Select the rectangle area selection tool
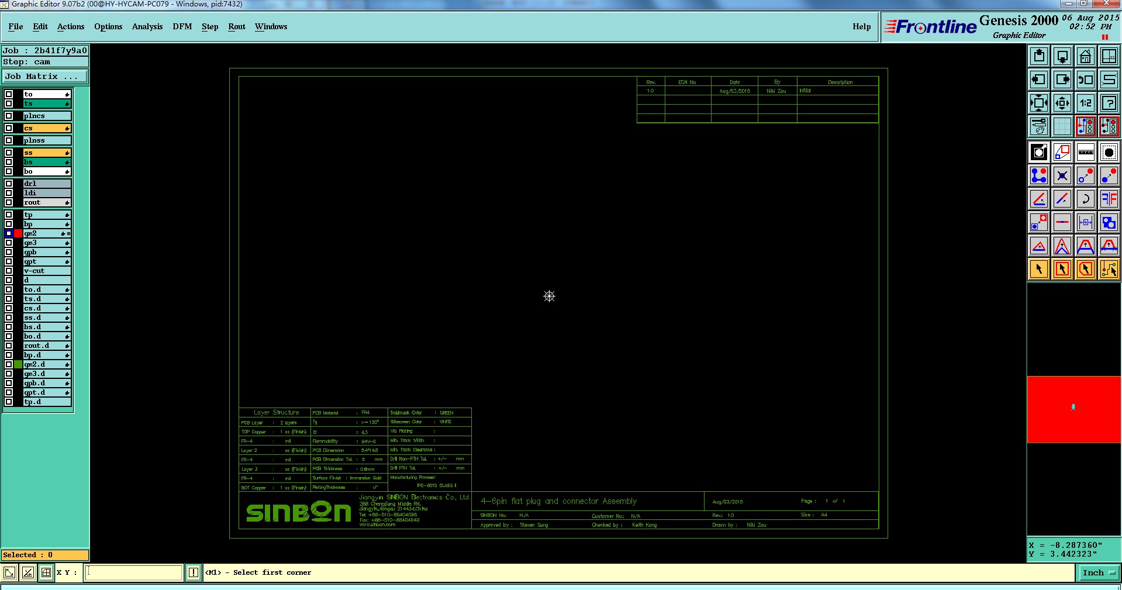The height and width of the screenshot is (590, 1122). (x=1062, y=269)
